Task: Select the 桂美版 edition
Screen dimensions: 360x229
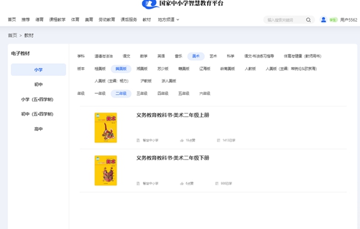Action: pyautogui.click(x=100, y=69)
